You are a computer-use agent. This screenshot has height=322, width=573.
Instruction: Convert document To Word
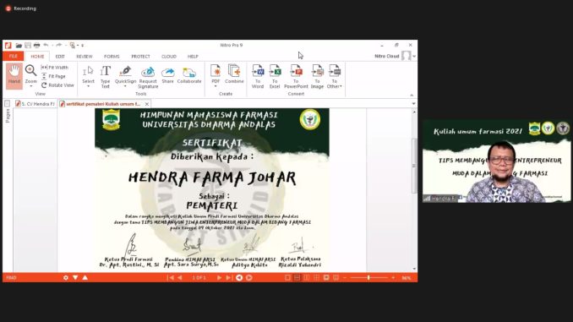pos(258,76)
